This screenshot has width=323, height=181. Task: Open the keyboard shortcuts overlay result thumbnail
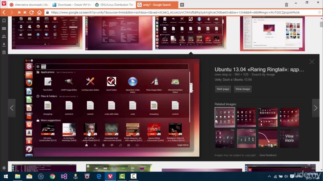click(x=119, y=33)
